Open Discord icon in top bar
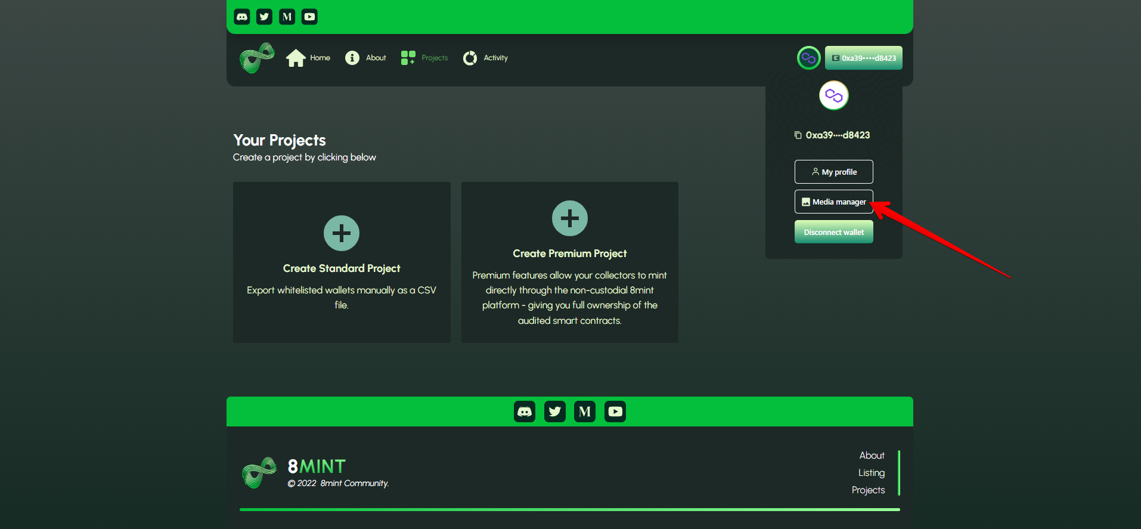 pyautogui.click(x=242, y=17)
